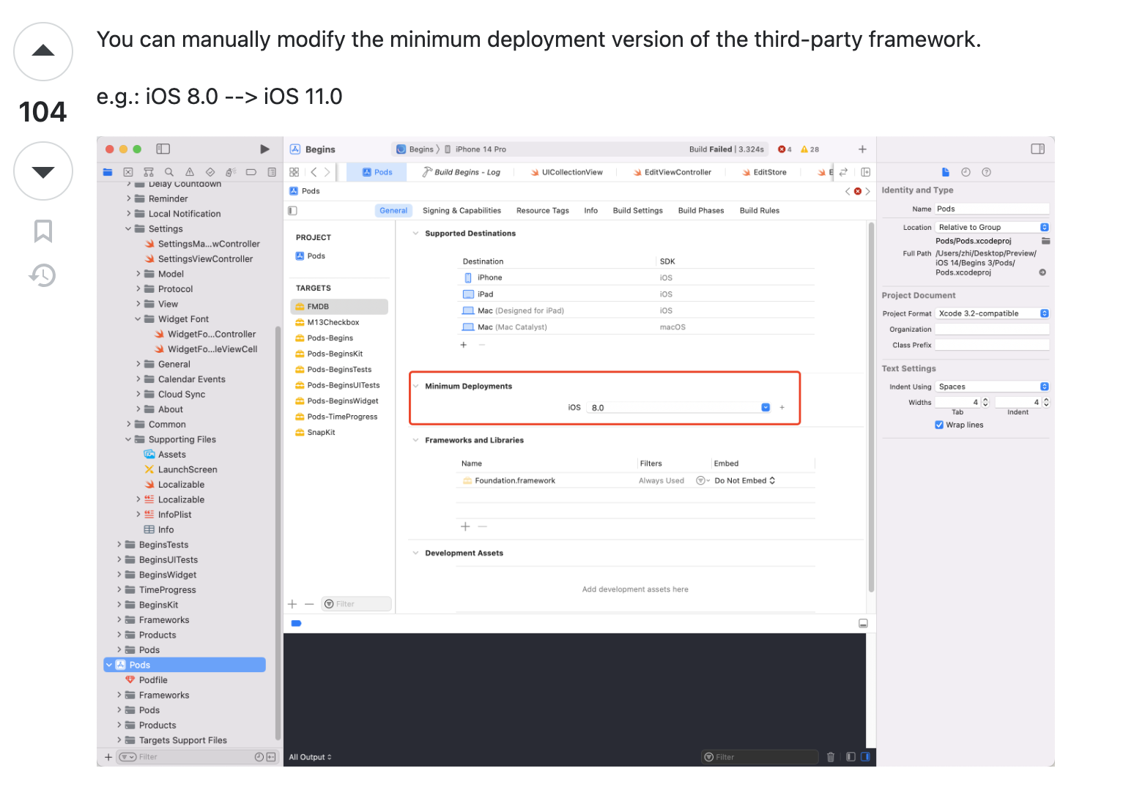Image resolution: width=1134 pixels, height=801 pixels.
Task: Toggle the right inspector panel
Action: click(x=1037, y=149)
